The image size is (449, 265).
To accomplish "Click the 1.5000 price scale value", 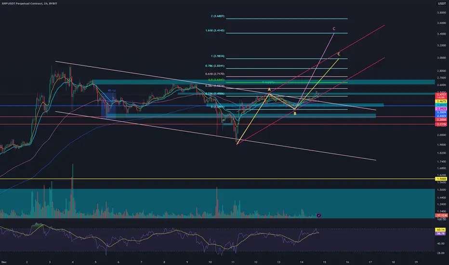I will coord(441,190).
